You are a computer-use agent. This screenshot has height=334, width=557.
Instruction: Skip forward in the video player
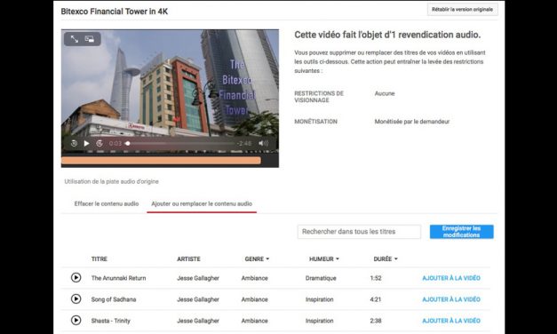99,143
